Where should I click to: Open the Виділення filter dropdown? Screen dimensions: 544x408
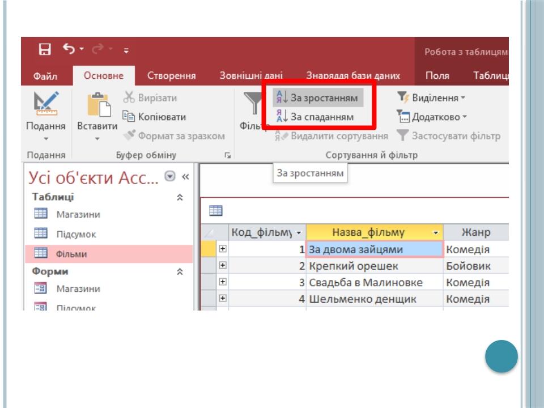click(431, 97)
